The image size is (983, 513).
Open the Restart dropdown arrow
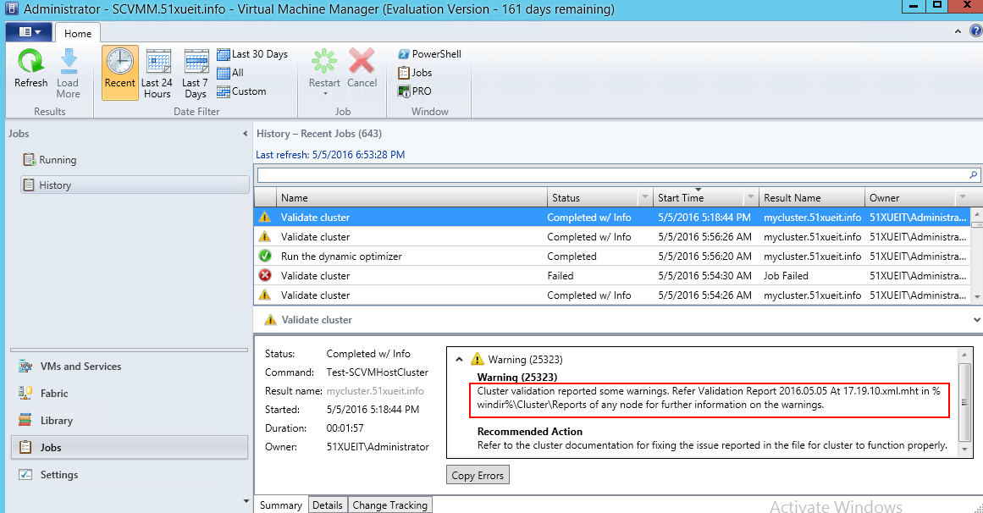pyautogui.click(x=325, y=94)
